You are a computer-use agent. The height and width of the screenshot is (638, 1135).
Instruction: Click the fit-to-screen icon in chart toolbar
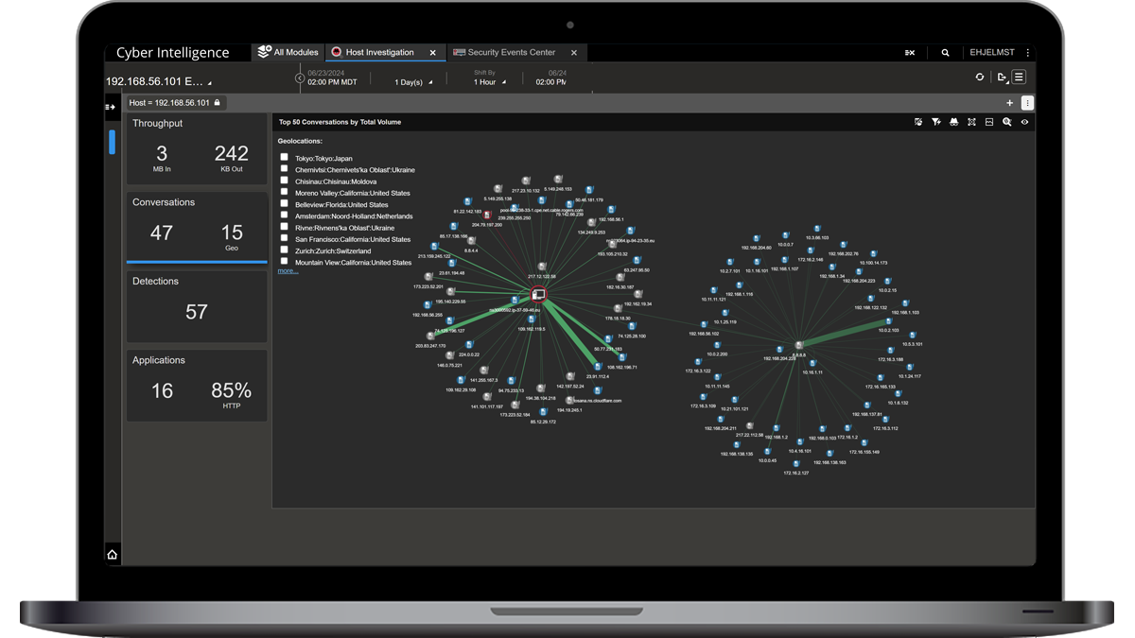coord(971,122)
